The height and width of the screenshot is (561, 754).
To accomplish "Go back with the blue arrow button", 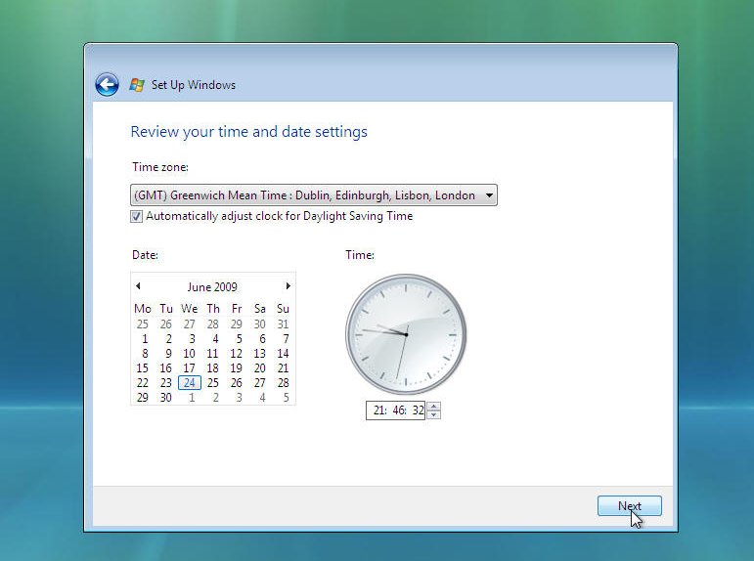I will 107,85.
